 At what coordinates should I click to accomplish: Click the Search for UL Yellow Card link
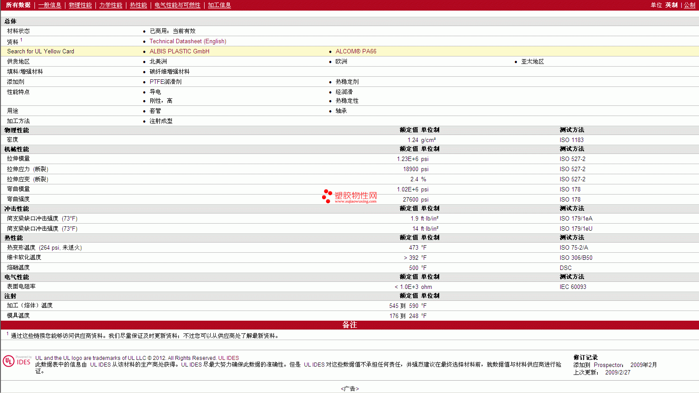tap(41, 51)
